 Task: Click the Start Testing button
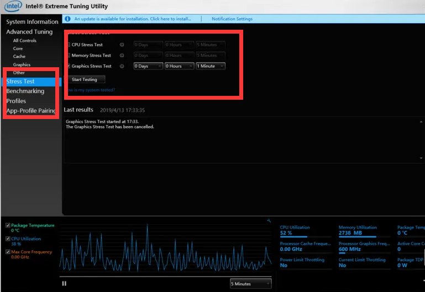click(86, 79)
